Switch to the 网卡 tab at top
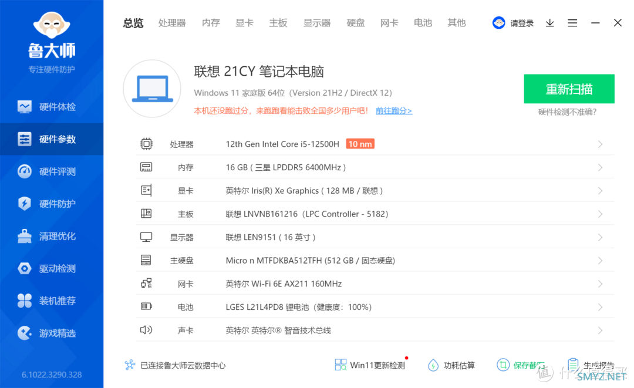 tap(389, 23)
